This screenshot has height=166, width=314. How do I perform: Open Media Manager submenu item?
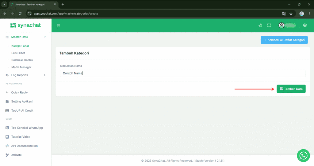coord(21,67)
